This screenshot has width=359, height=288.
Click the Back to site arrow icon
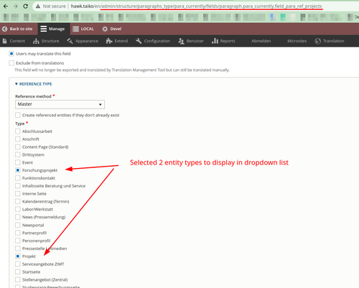pyautogui.click(x=4, y=29)
